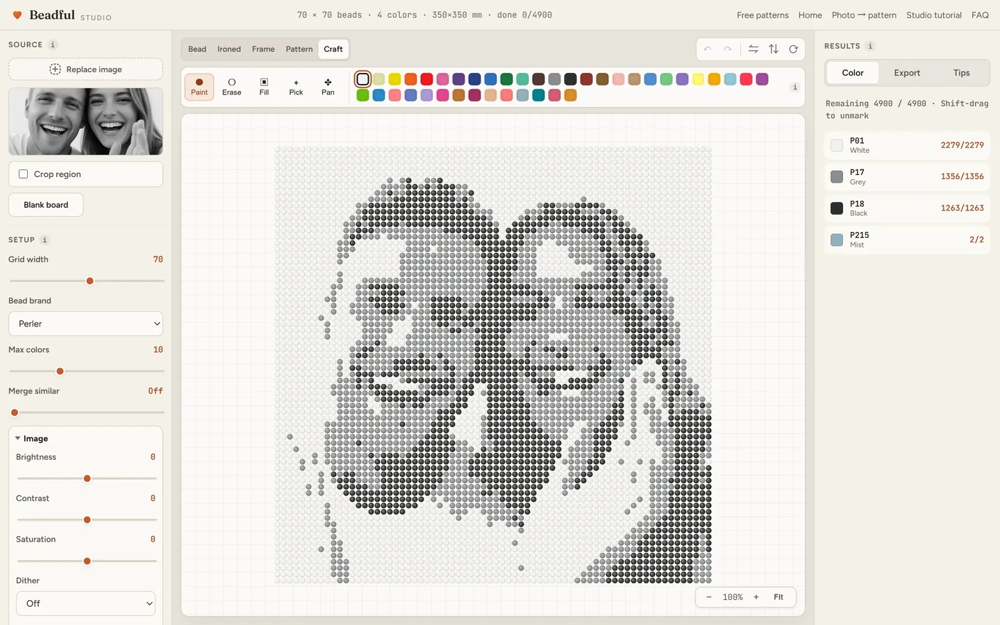
Task: Click the P215 Mist color chip
Action: (x=837, y=240)
